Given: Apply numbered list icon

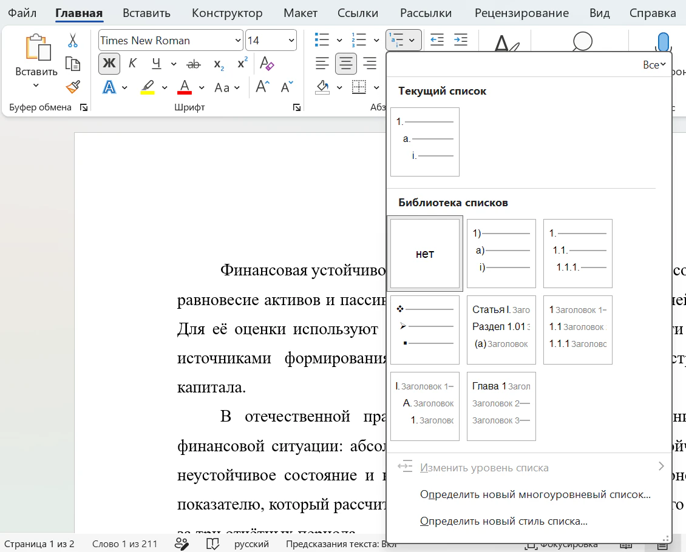Looking at the screenshot, I should pyautogui.click(x=359, y=40).
